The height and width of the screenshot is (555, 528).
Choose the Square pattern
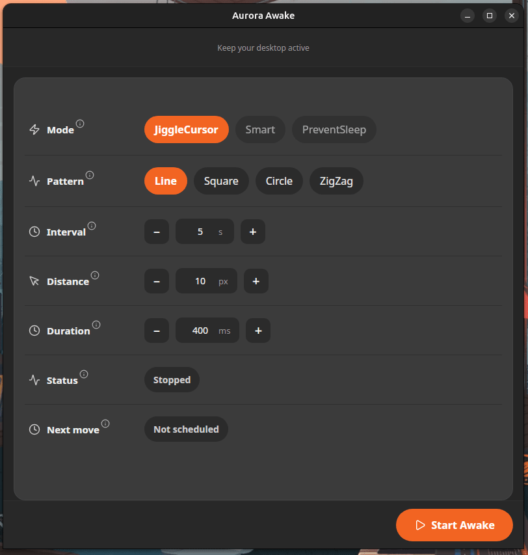221,181
